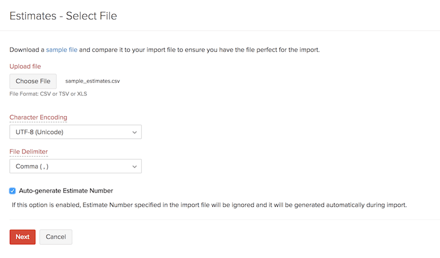
Task: Click the Upload file label
Action: coord(25,67)
